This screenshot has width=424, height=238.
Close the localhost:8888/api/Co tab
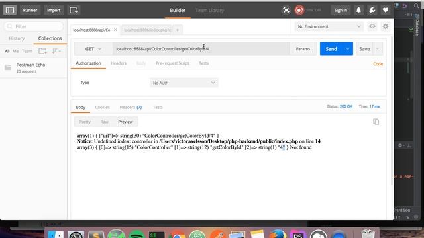point(115,30)
